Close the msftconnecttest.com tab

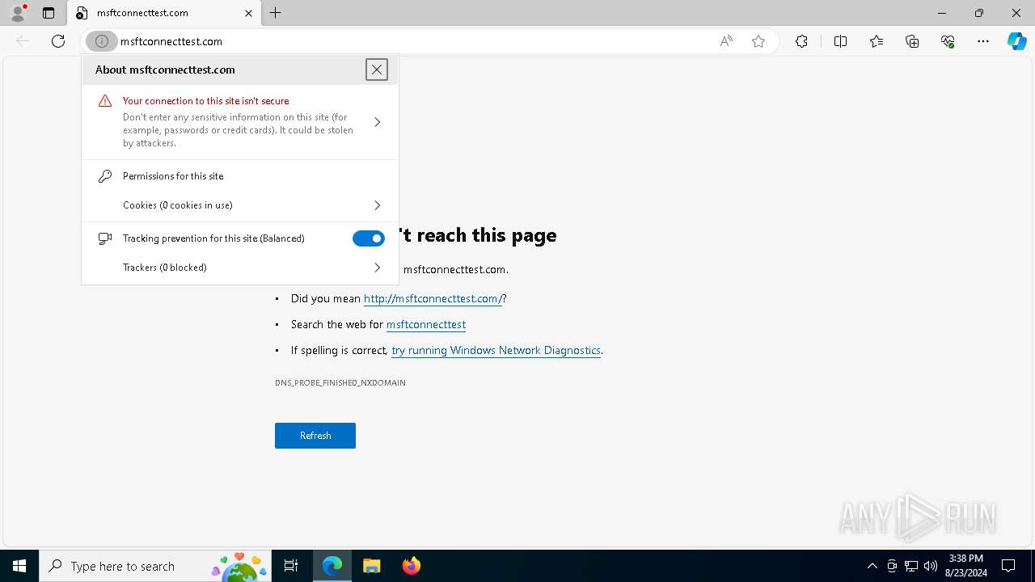pyautogui.click(x=248, y=13)
